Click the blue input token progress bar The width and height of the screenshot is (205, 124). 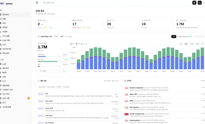coord(53,56)
